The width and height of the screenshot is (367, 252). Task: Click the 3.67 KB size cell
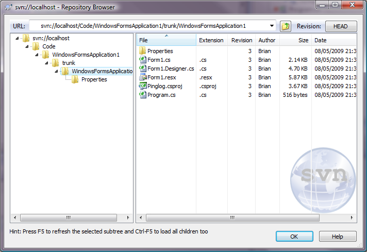[x=298, y=86]
